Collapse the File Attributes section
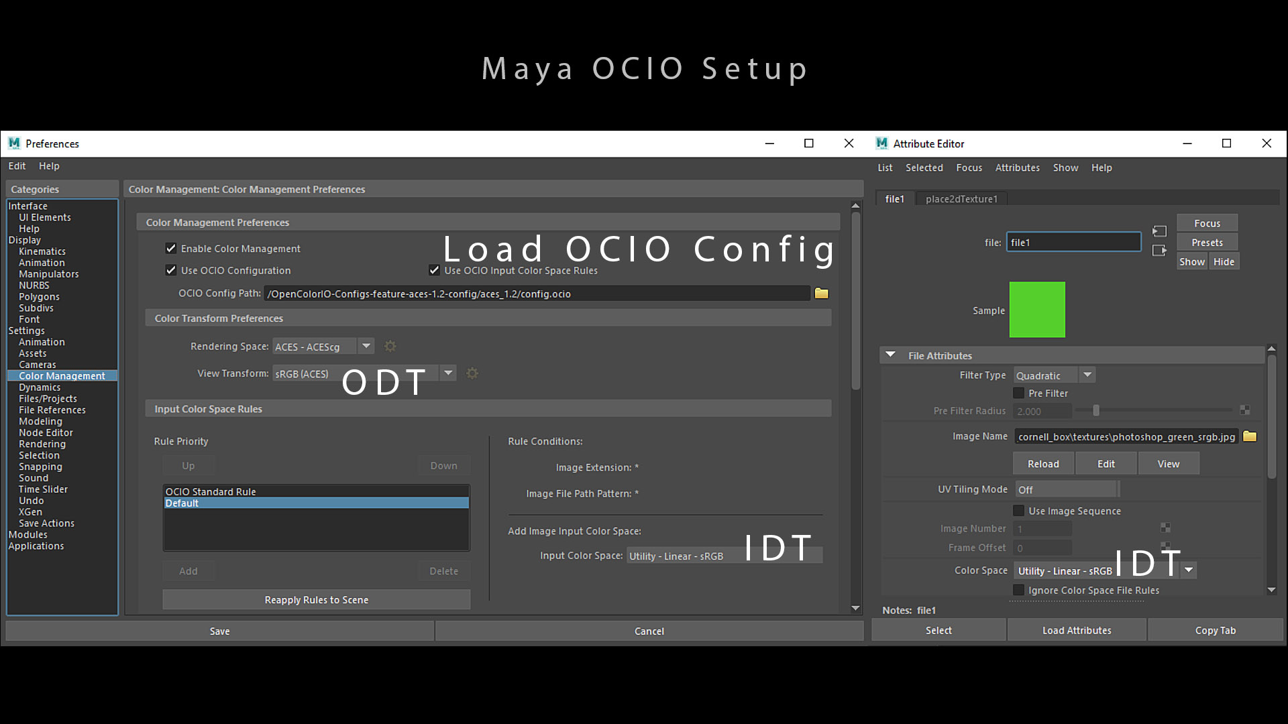 pyautogui.click(x=890, y=355)
